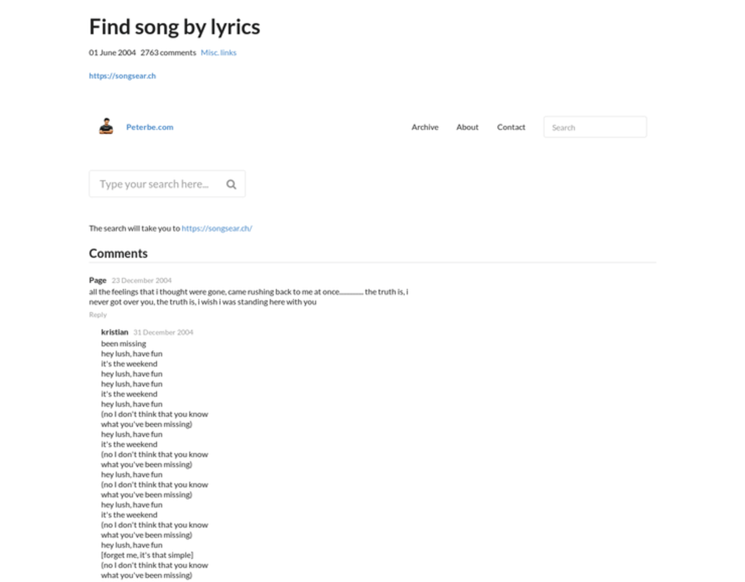Focus the top-right Search field
745x582 pixels.
(x=595, y=127)
